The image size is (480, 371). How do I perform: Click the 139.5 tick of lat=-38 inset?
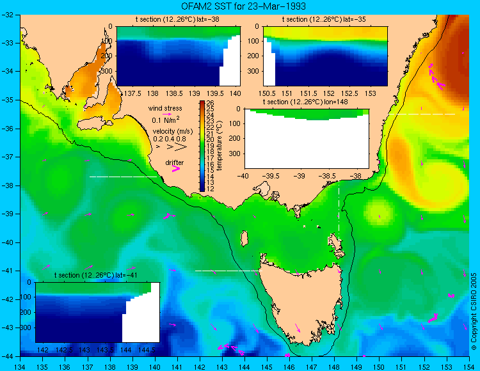point(215,93)
